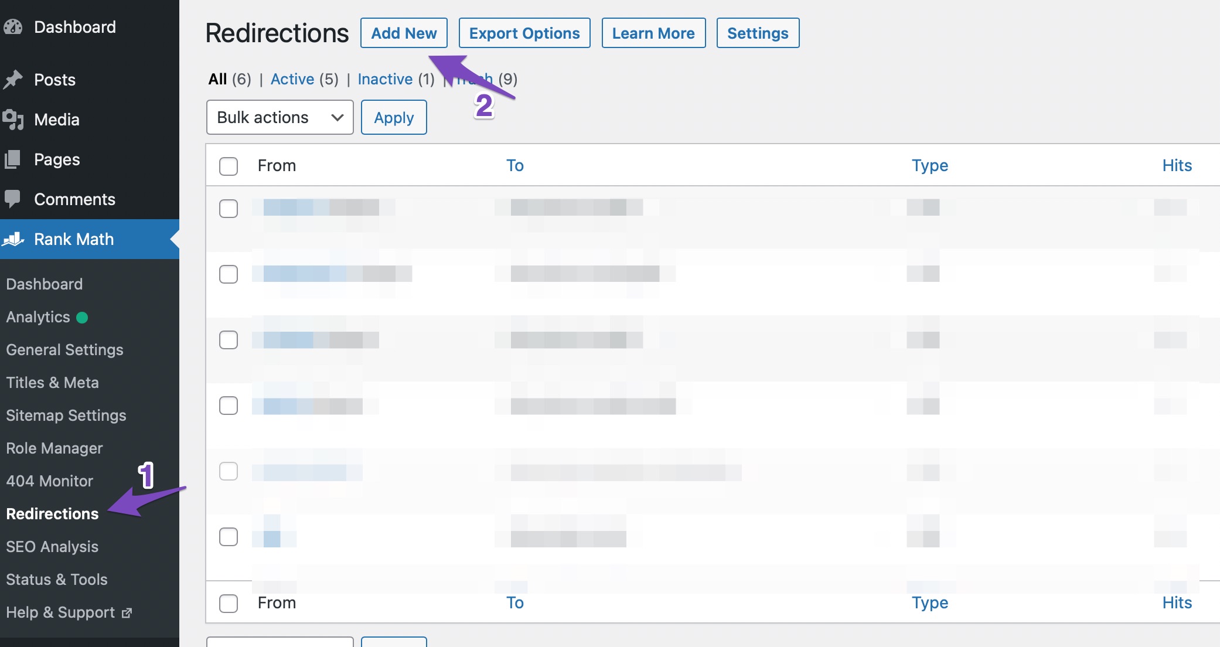Click the green Analytics status dot
1220x647 pixels.
click(x=82, y=318)
